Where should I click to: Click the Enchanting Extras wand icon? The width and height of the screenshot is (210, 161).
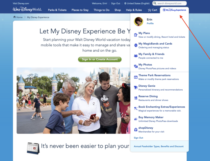point(136,108)
